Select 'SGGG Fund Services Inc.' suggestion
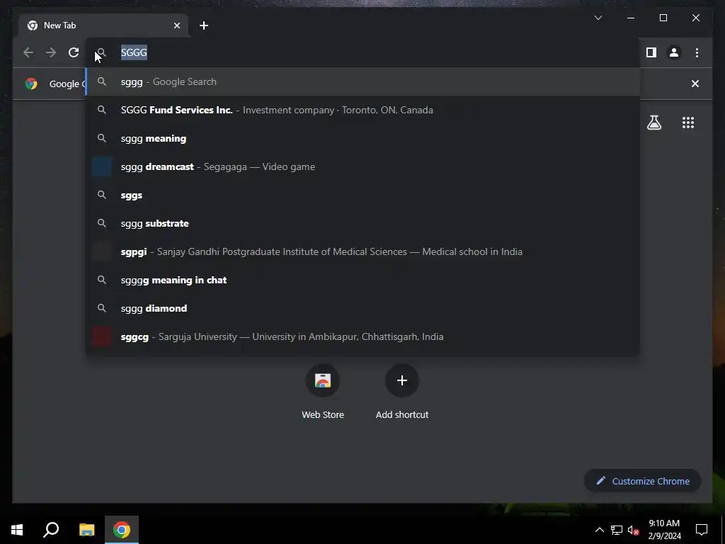The height and width of the screenshot is (544, 725). (363, 110)
